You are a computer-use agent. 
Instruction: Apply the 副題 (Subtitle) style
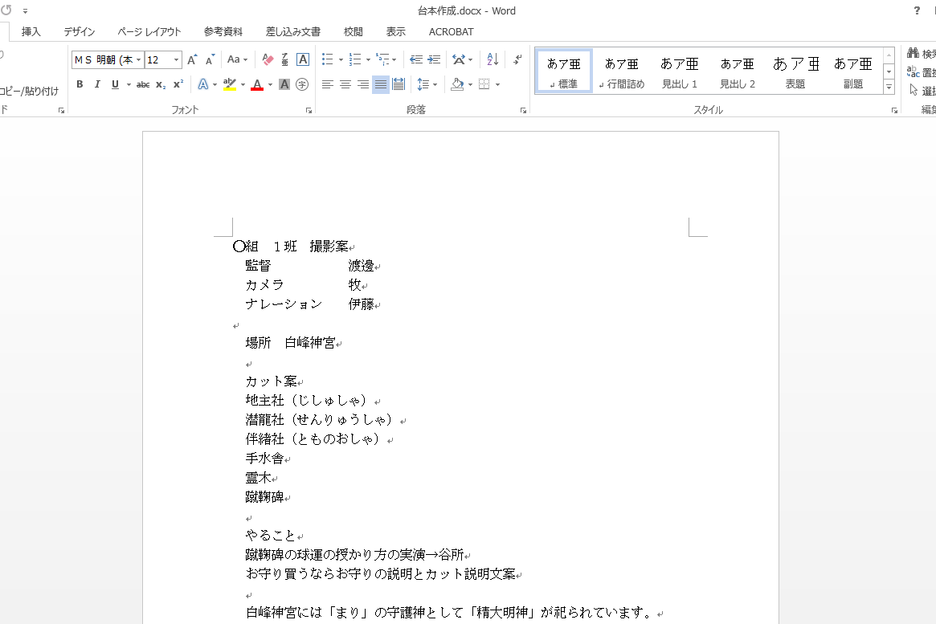853,71
